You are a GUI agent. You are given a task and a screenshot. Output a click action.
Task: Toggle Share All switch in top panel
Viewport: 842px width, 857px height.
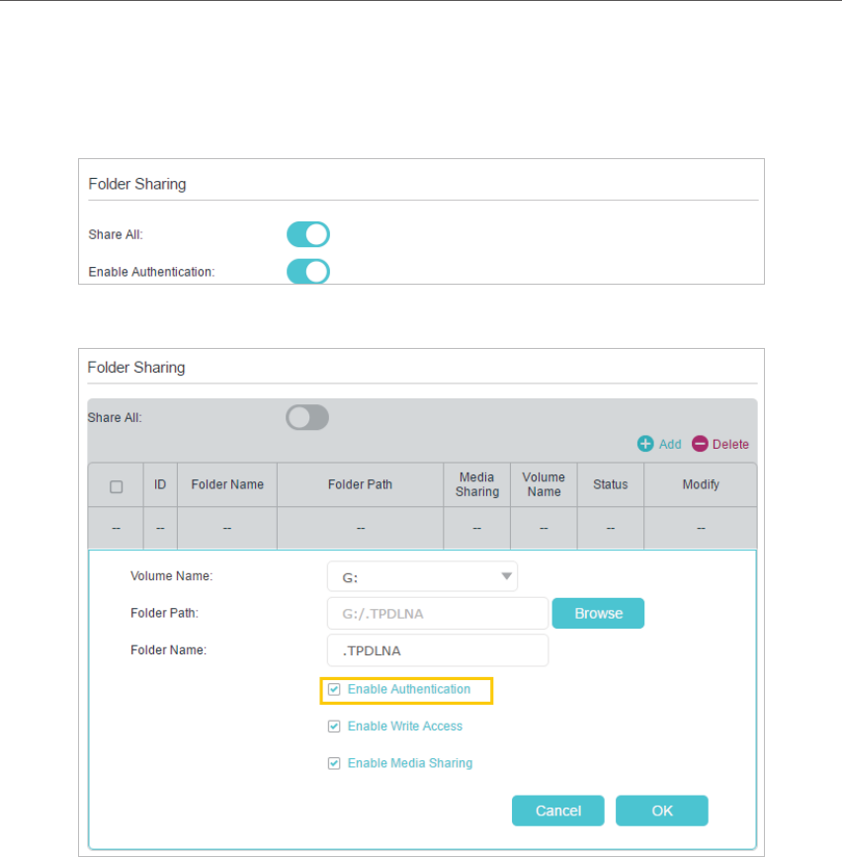(x=308, y=234)
